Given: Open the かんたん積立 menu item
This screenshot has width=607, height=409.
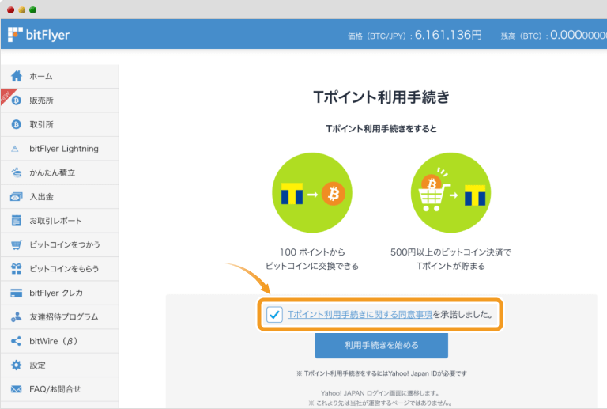Looking at the screenshot, I should point(59,172).
